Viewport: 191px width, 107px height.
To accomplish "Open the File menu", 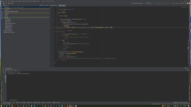I will click(x=4, y=1).
